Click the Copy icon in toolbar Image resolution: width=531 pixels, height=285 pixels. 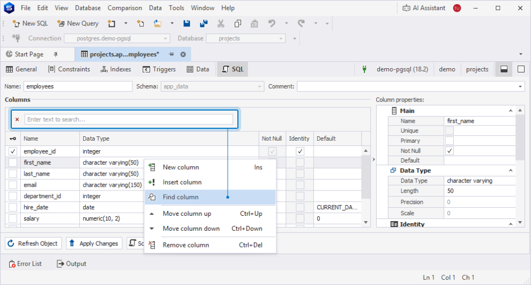[x=238, y=24]
